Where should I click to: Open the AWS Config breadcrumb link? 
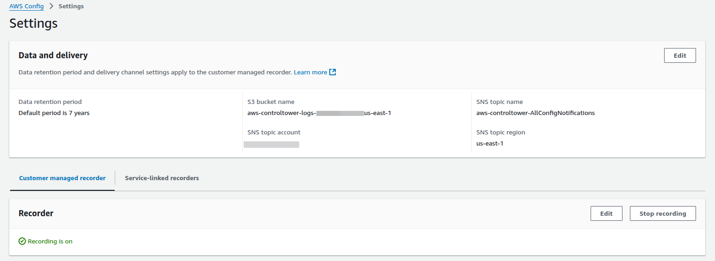click(26, 6)
